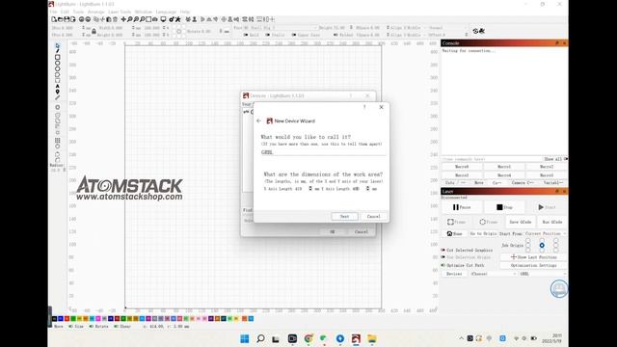Open the (Choose) port dropdown

click(493, 274)
